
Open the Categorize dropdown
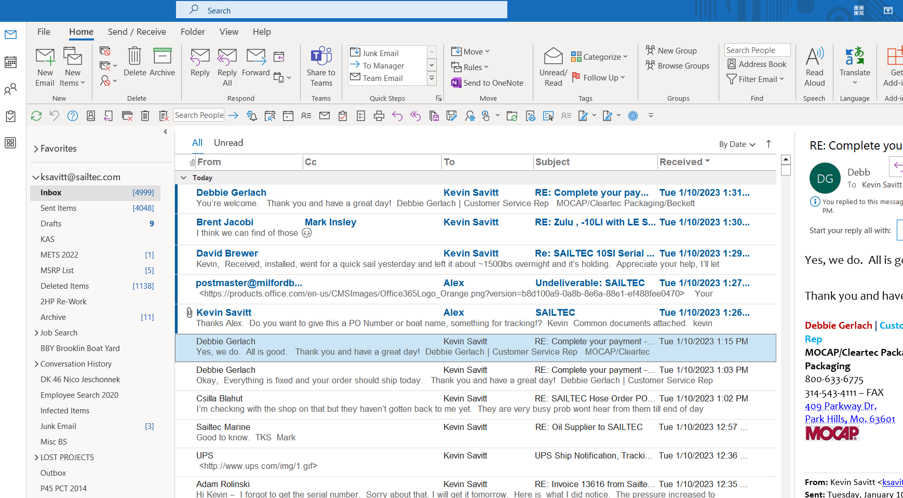[x=599, y=57]
